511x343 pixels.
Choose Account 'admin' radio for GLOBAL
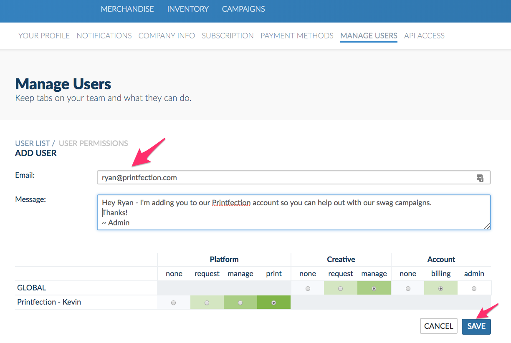tap(474, 288)
